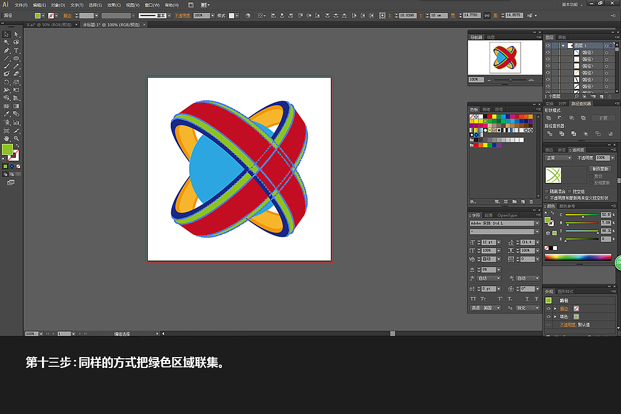Image resolution: width=621 pixels, height=414 pixels.
Task: Switch to the 对齐 panel tab
Action: 562,104
